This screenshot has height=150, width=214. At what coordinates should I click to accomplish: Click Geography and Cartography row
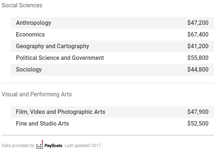click(112, 46)
